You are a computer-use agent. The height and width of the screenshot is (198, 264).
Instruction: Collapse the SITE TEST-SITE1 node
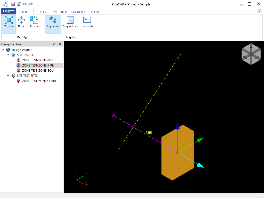pyautogui.click(x=8, y=55)
